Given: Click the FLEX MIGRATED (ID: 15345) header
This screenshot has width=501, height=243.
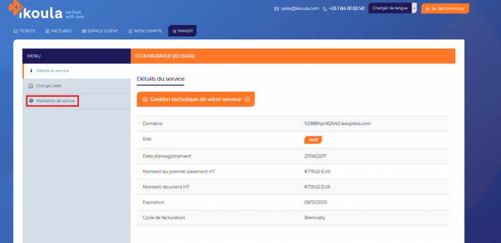Looking at the screenshot, I should tap(293, 56).
